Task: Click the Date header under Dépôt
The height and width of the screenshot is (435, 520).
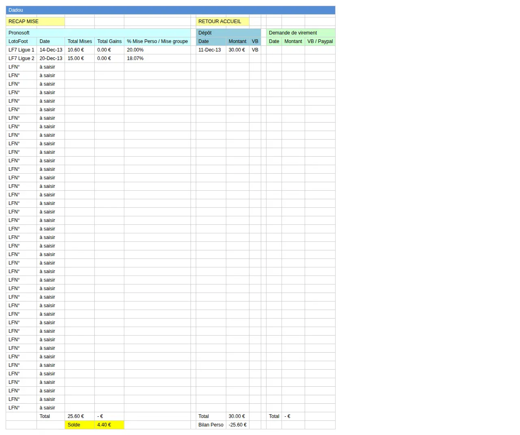Action: 211,41
